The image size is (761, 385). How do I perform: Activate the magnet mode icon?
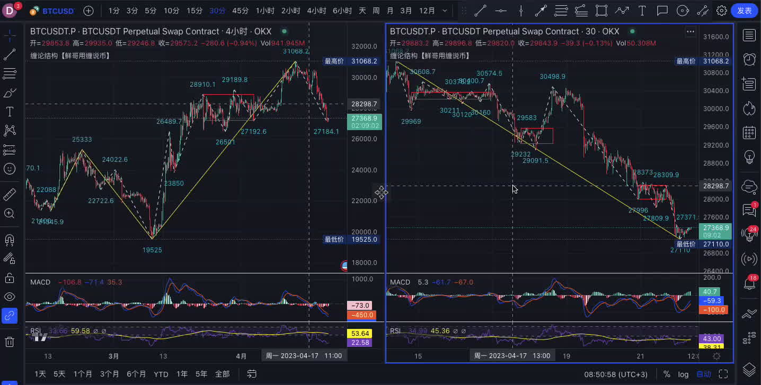click(10, 240)
